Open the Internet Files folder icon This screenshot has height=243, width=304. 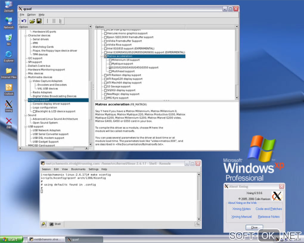[9, 73]
